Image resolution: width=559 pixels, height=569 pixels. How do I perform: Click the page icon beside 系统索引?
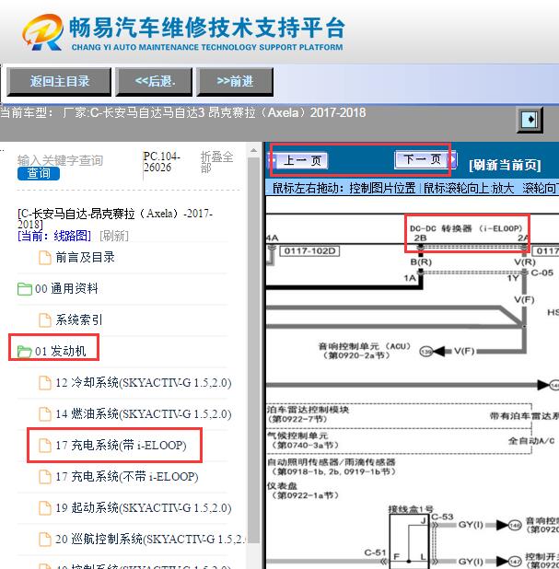tap(45, 320)
